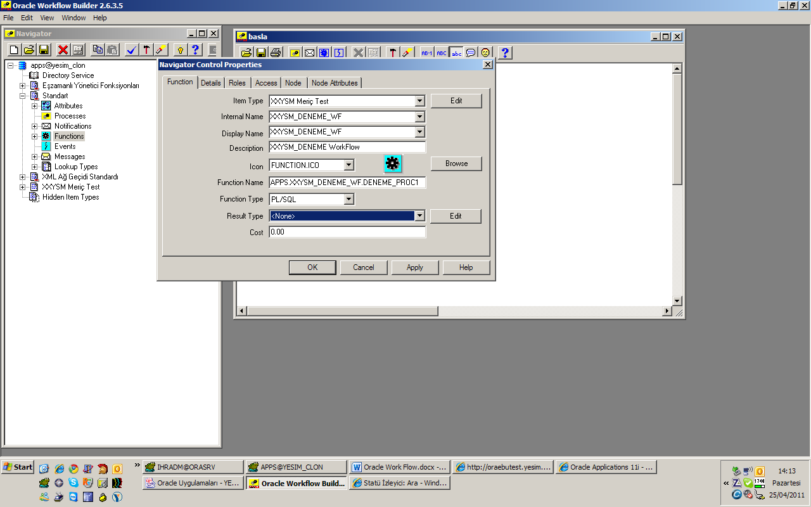Click the Cost input field
Screen dimensions: 811x507
(347, 233)
